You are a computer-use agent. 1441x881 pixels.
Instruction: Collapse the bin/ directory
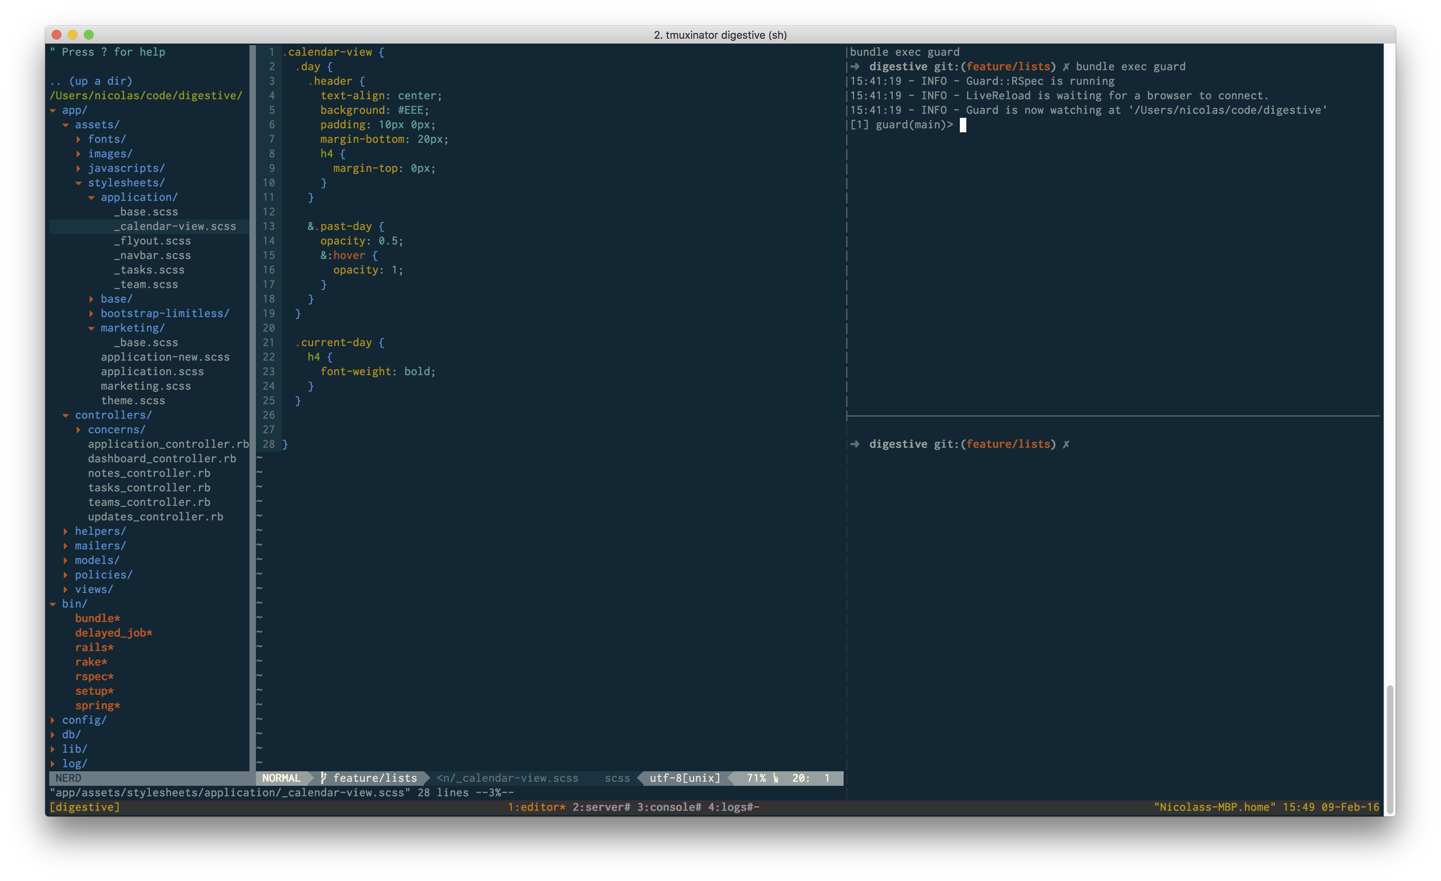pos(53,604)
